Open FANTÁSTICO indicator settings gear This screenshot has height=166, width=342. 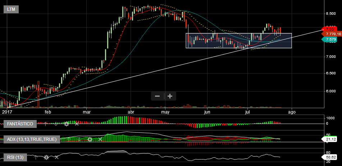(x=66, y=124)
